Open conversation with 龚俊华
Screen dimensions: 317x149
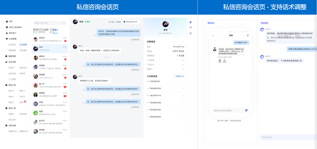point(50,58)
